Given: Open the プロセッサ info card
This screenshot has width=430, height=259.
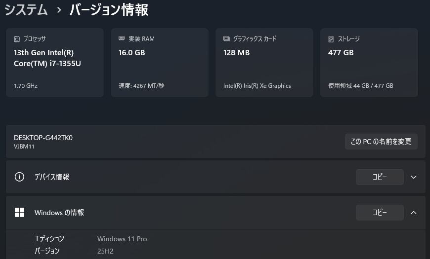Looking at the screenshot, I should click(x=55, y=63).
